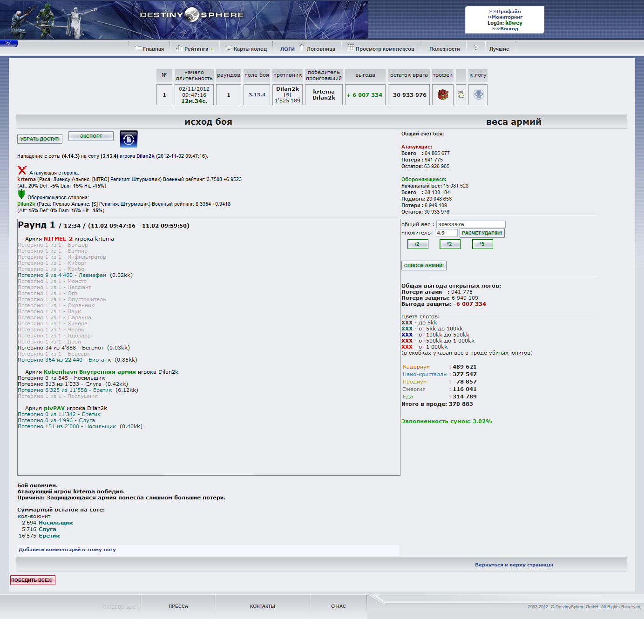644x619 pixels.
Task: Click the 'Заполненность сумок: 3.02%' text
Action: click(x=447, y=421)
